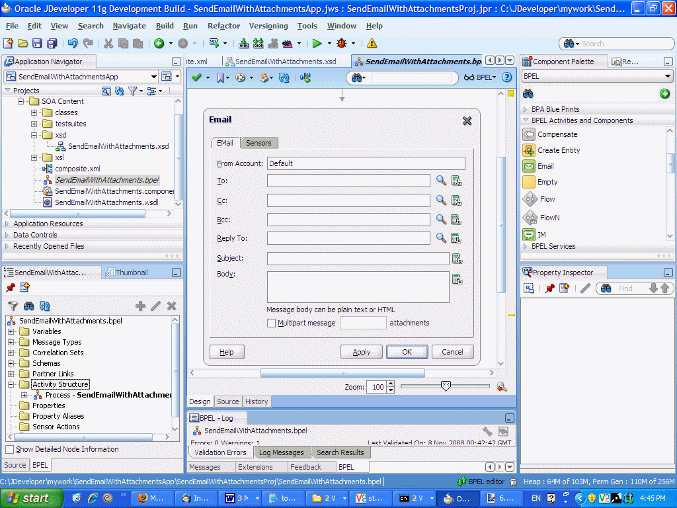Image resolution: width=677 pixels, height=508 pixels.
Task: Click the New file toolbar icon
Action: (8, 43)
